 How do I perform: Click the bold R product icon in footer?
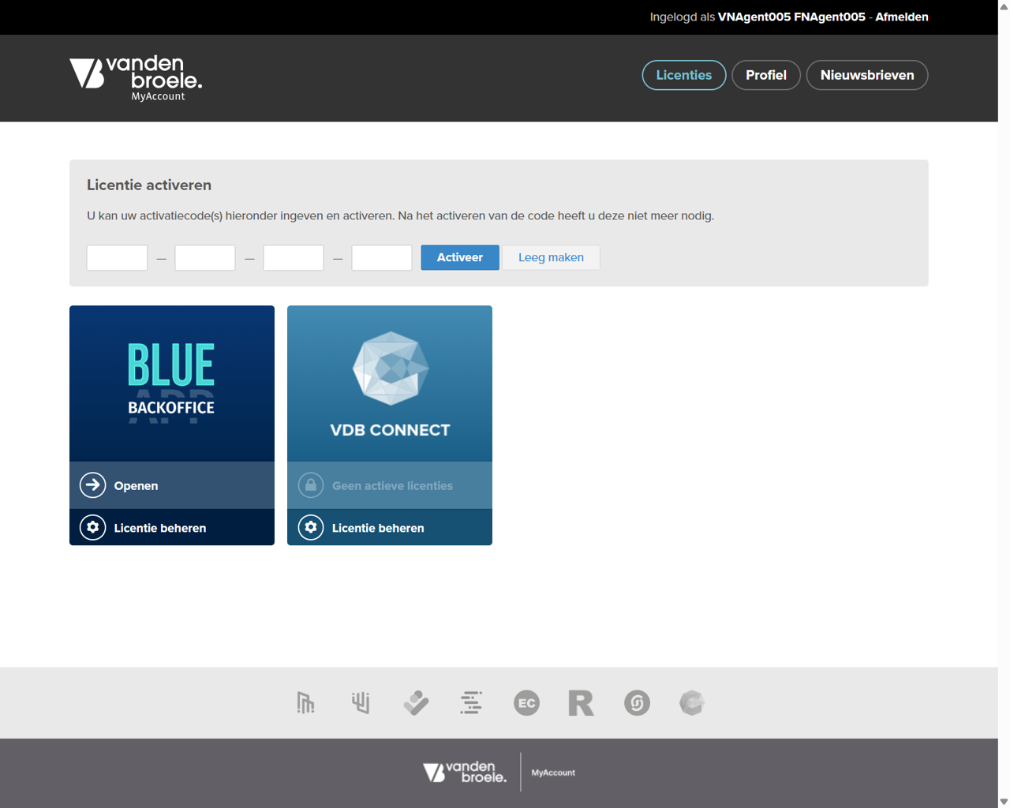582,702
